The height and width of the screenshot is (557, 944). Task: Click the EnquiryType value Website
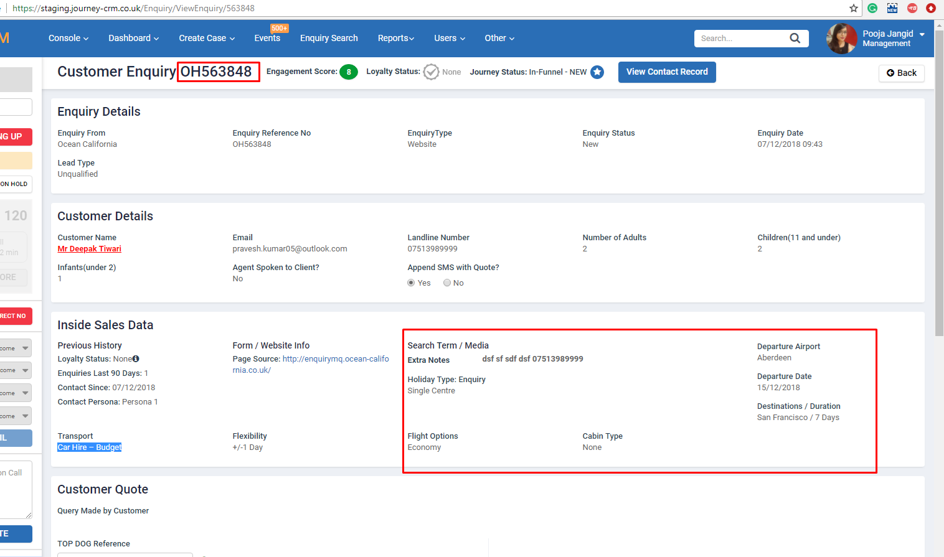tap(422, 144)
